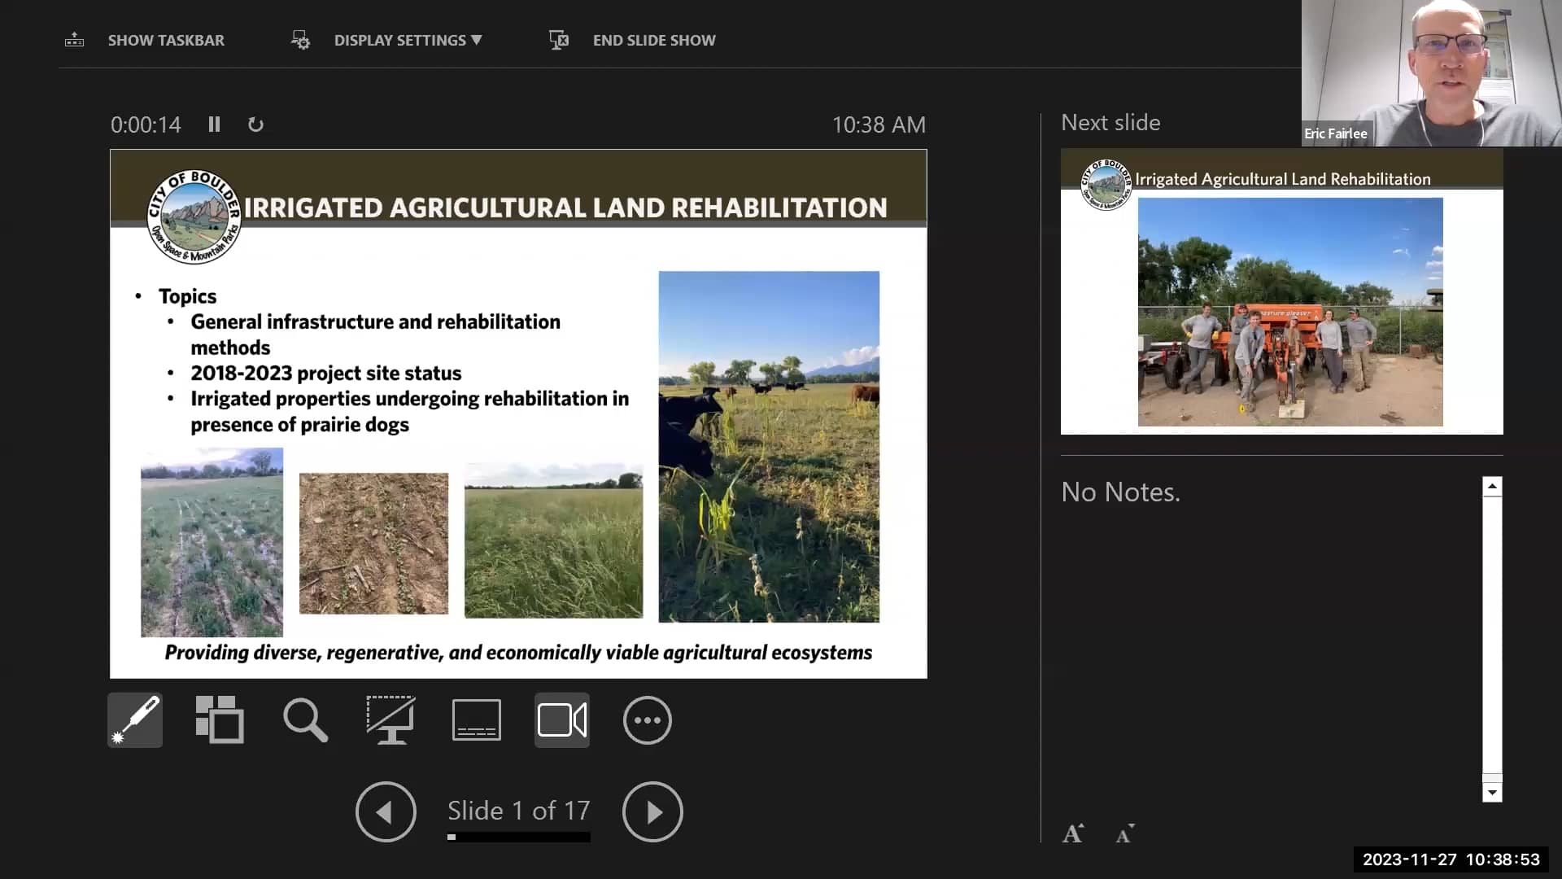Click the Next slide preview thumbnail
1562x879 pixels.
pyautogui.click(x=1282, y=291)
